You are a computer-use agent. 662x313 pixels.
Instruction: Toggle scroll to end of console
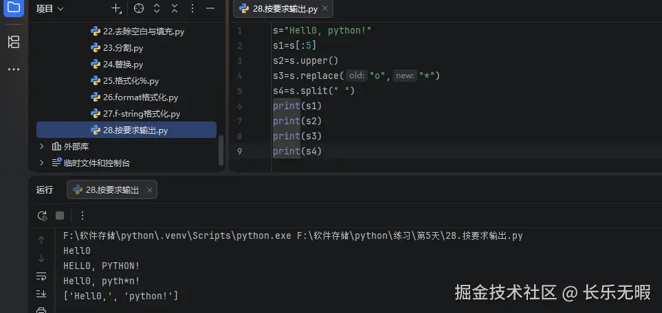(x=41, y=294)
